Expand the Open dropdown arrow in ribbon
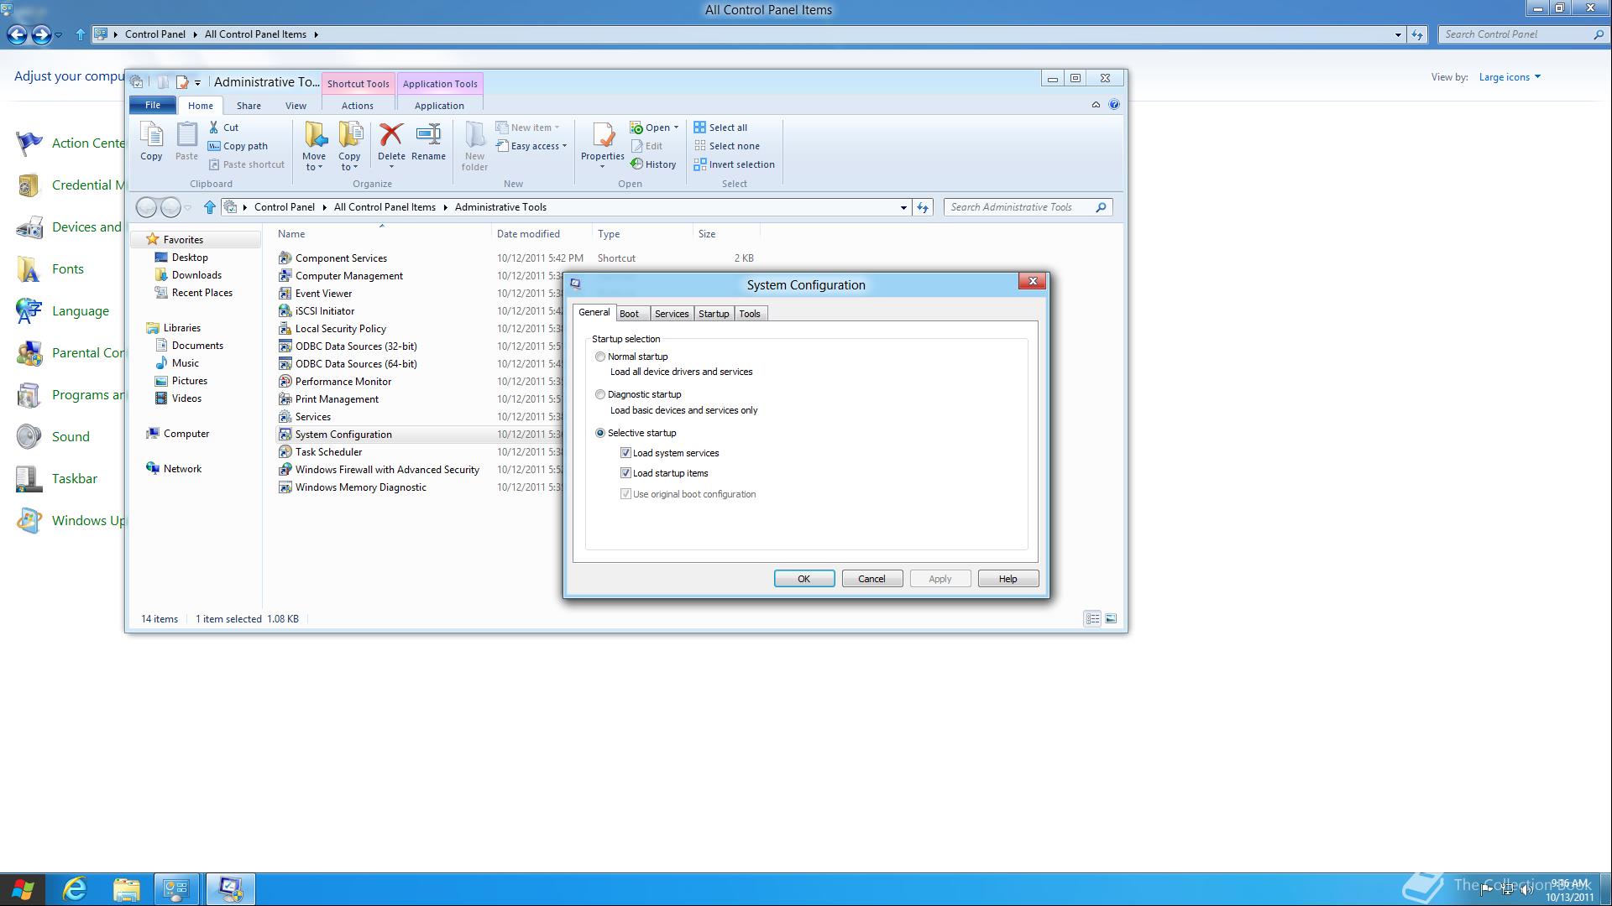This screenshot has height=906, width=1612. pos(676,128)
